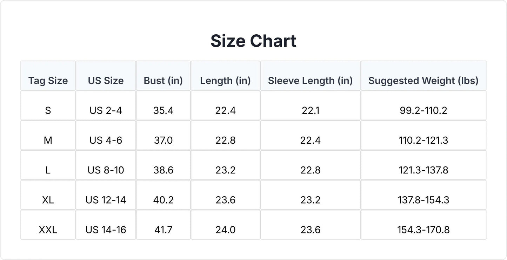The width and height of the screenshot is (507, 260).
Task: Select the 137.8-154.3 weight range cell
Action: pos(423,195)
